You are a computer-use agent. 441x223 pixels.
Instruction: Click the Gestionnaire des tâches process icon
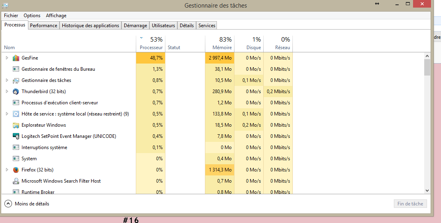(16, 80)
